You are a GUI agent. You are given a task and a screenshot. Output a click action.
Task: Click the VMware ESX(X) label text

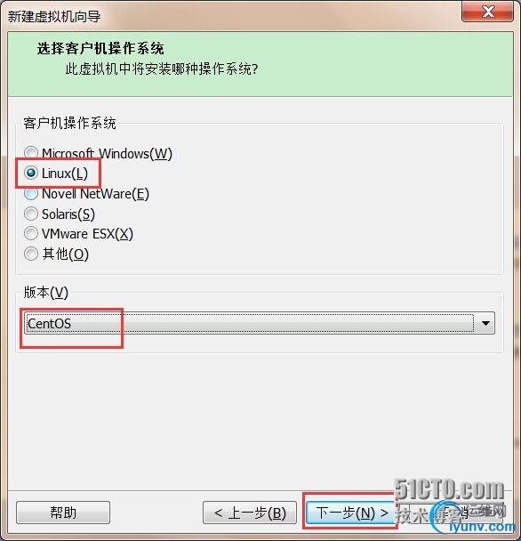point(87,234)
